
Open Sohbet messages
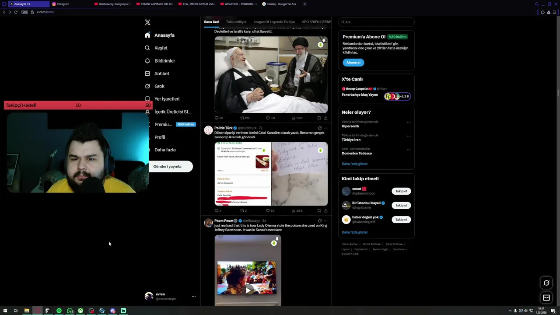pyautogui.click(x=157, y=73)
